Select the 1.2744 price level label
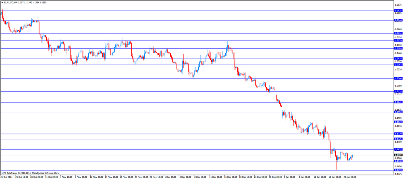 [398, 20]
